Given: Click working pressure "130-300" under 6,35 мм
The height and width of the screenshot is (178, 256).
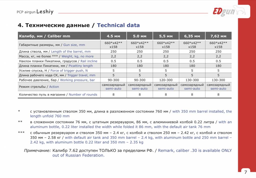Looking at the screenshot, I should tap(192, 80).
